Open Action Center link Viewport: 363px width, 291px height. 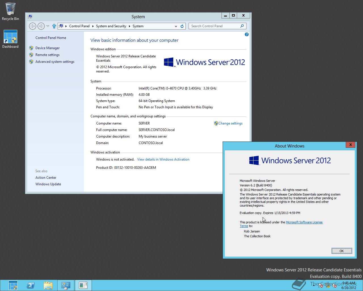pyautogui.click(x=46, y=178)
